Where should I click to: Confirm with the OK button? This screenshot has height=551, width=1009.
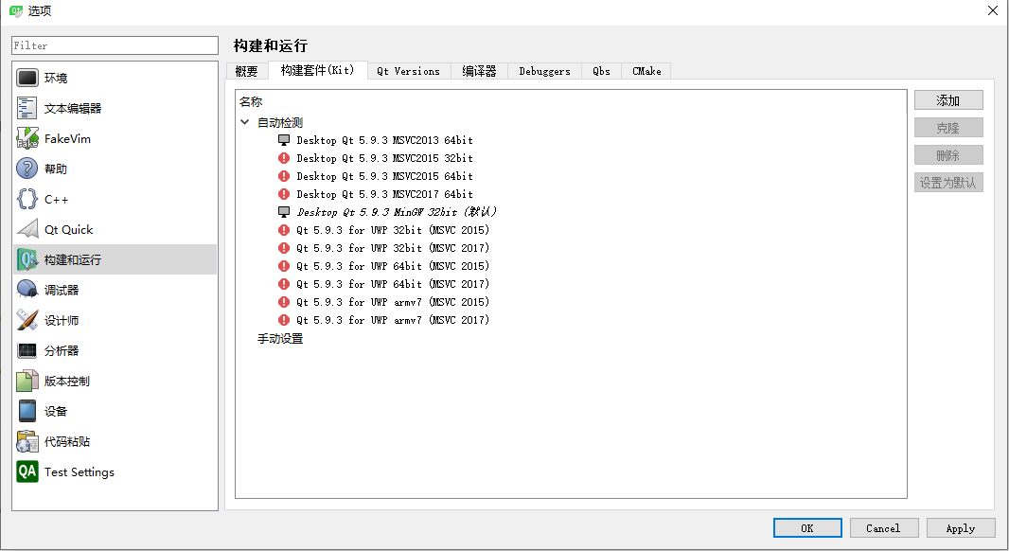(807, 528)
